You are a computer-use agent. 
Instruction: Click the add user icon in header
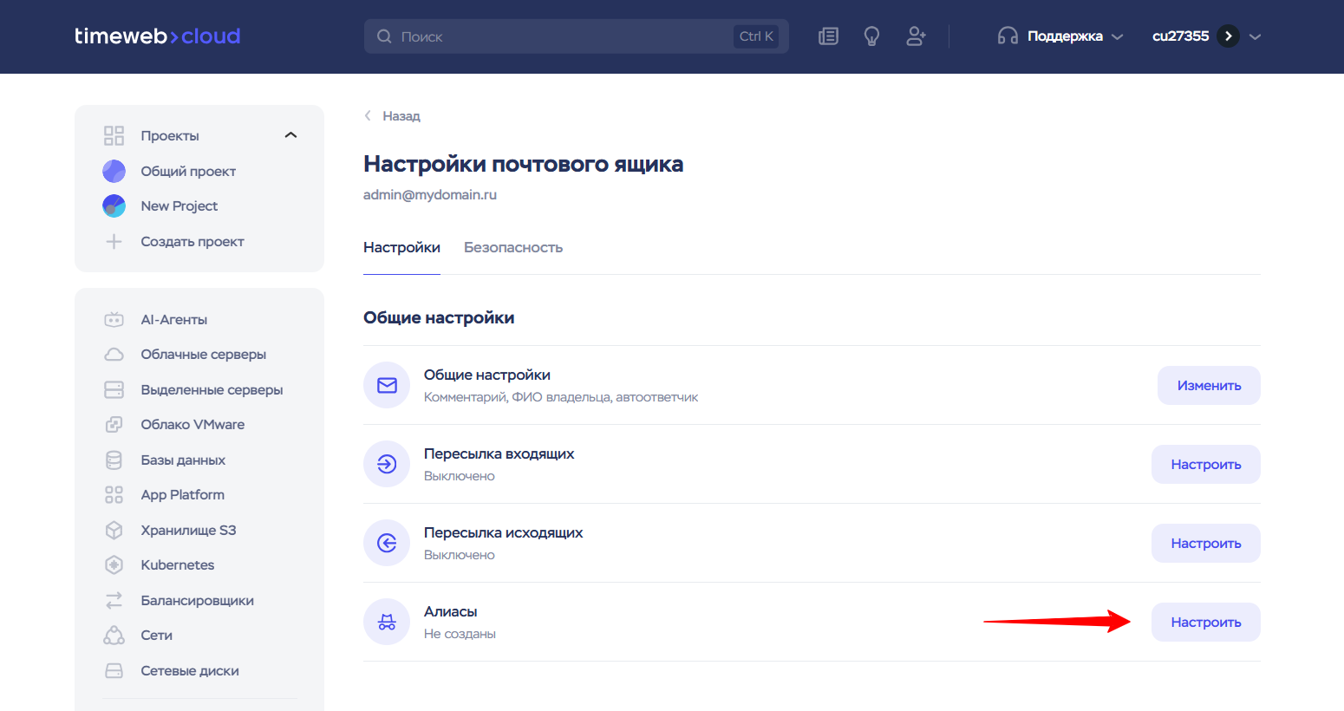pos(916,36)
